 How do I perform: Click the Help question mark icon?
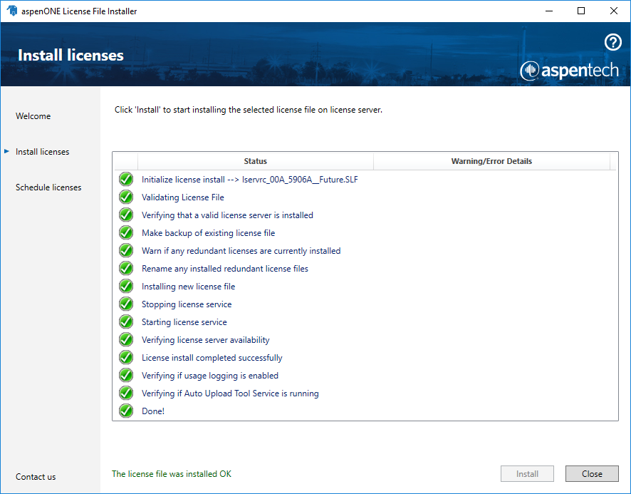[x=612, y=42]
